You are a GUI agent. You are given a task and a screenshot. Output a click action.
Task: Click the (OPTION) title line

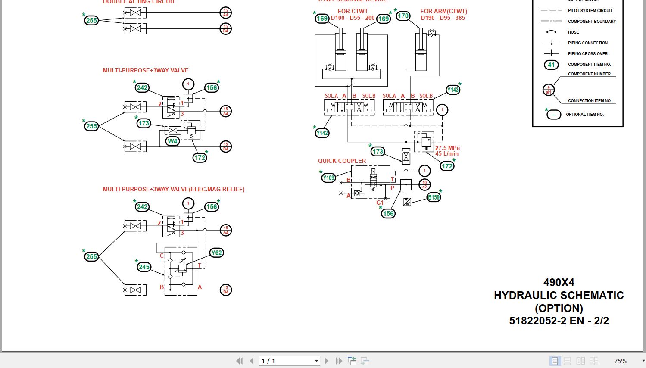[559, 308]
